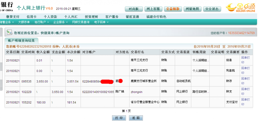This screenshot has height=123, width=259.
Task: Click the 跨行实时转... purpose cell
Action: (x=201, y=91)
